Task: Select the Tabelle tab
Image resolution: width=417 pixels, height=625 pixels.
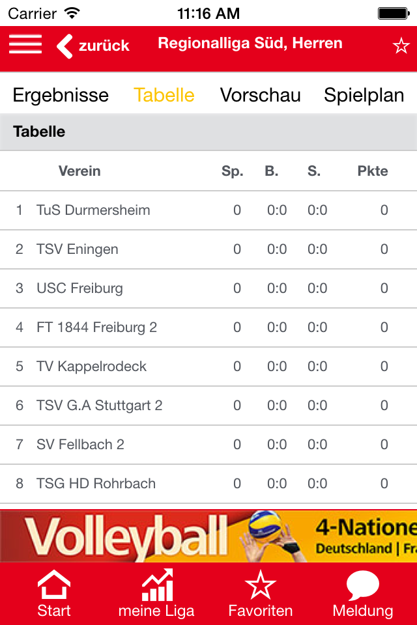Action: (164, 95)
